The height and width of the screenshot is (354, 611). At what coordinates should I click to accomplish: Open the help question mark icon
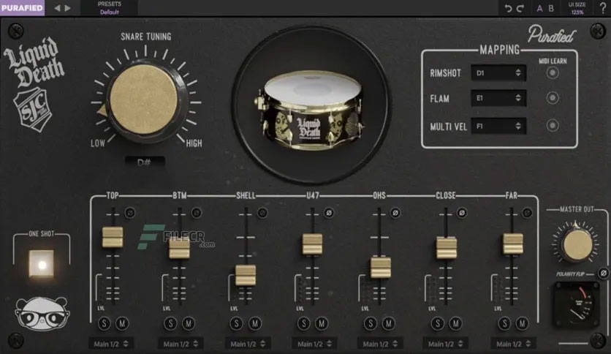[x=603, y=8]
